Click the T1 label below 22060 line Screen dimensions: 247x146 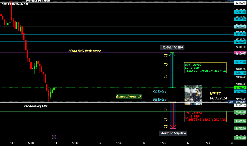click(166, 76)
